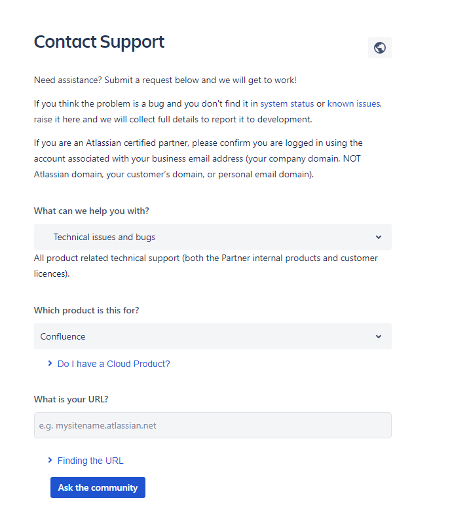Focus the 'mysitename.atlassian.net' text box
This screenshot has width=450, height=528.
pyautogui.click(x=212, y=425)
